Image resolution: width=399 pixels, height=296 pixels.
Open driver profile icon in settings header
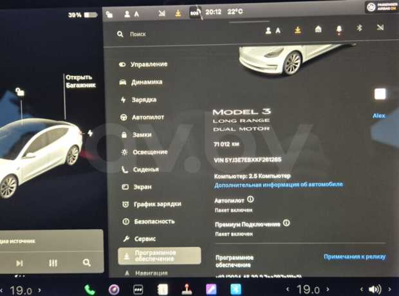click(x=273, y=31)
